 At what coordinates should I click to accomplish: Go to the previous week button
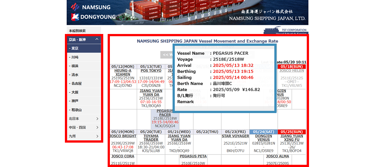[x=166, y=55]
